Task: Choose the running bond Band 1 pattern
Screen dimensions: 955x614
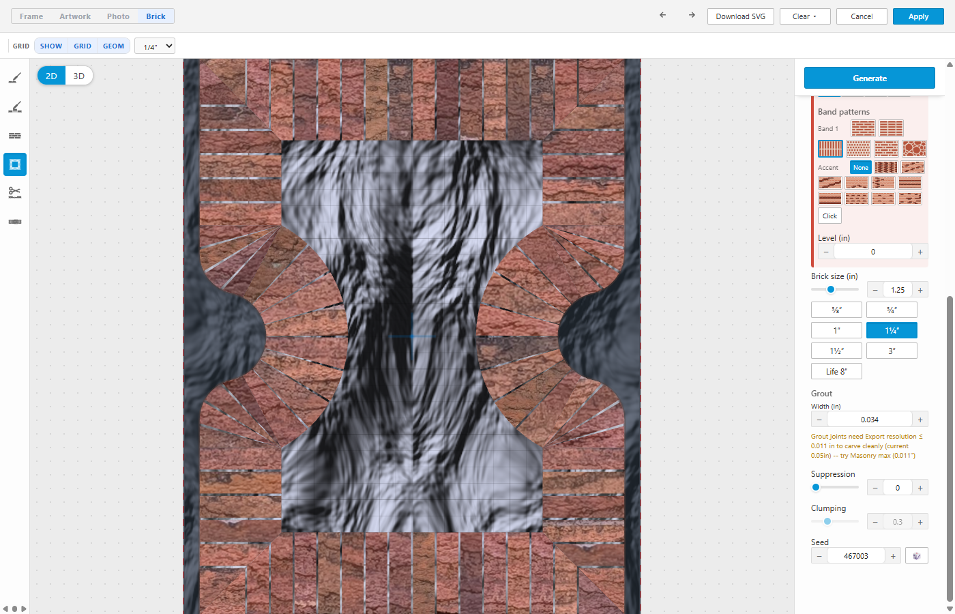Action: (x=863, y=128)
